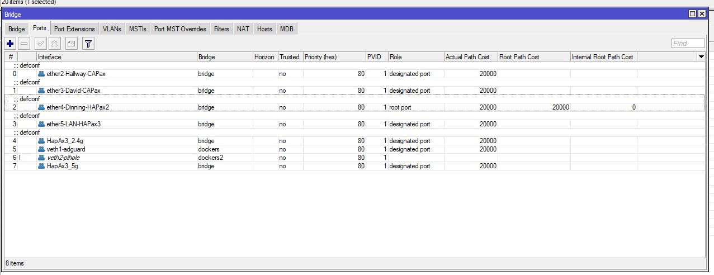
Task: Sort by Internal Root Path Cost header
Action: [x=604, y=57]
